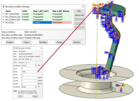Click the create datum CSYS axes icon
Viewport: 139px width, 101px height.
(x=29, y=62)
